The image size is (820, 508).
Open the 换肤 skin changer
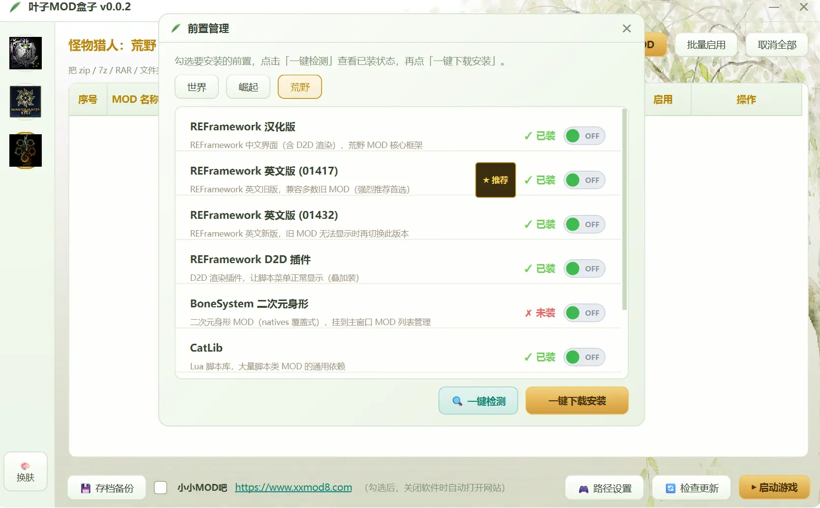click(x=26, y=472)
